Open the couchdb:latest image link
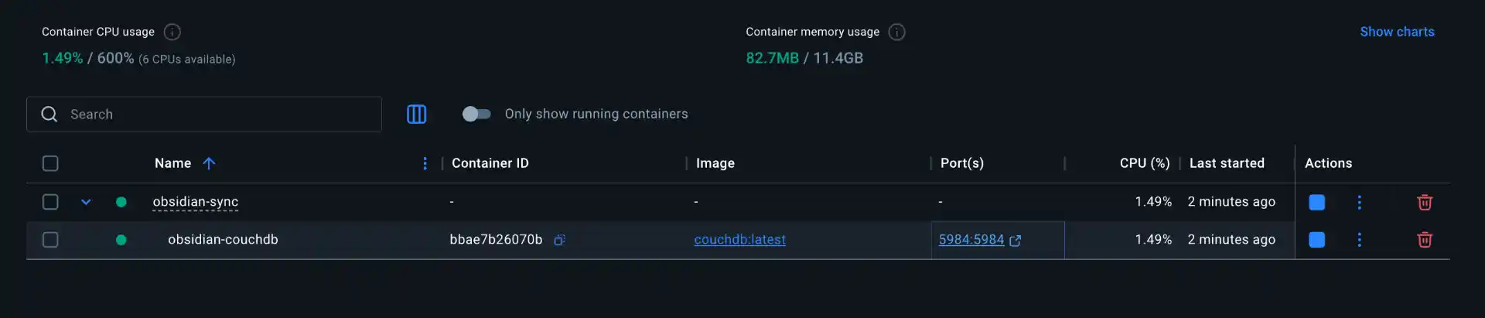Viewport: 1485px width, 318px height. coord(739,240)
